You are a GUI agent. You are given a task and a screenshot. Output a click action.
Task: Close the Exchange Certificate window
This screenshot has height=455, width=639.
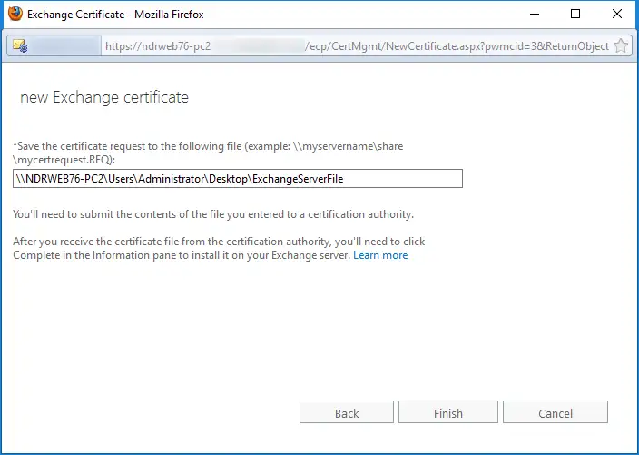(617, 14)
